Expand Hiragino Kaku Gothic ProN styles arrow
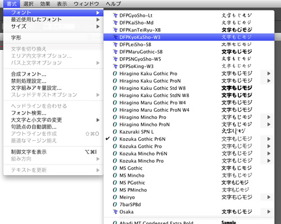 269,81
